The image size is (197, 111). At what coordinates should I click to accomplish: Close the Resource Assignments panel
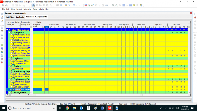coord(191,13)
